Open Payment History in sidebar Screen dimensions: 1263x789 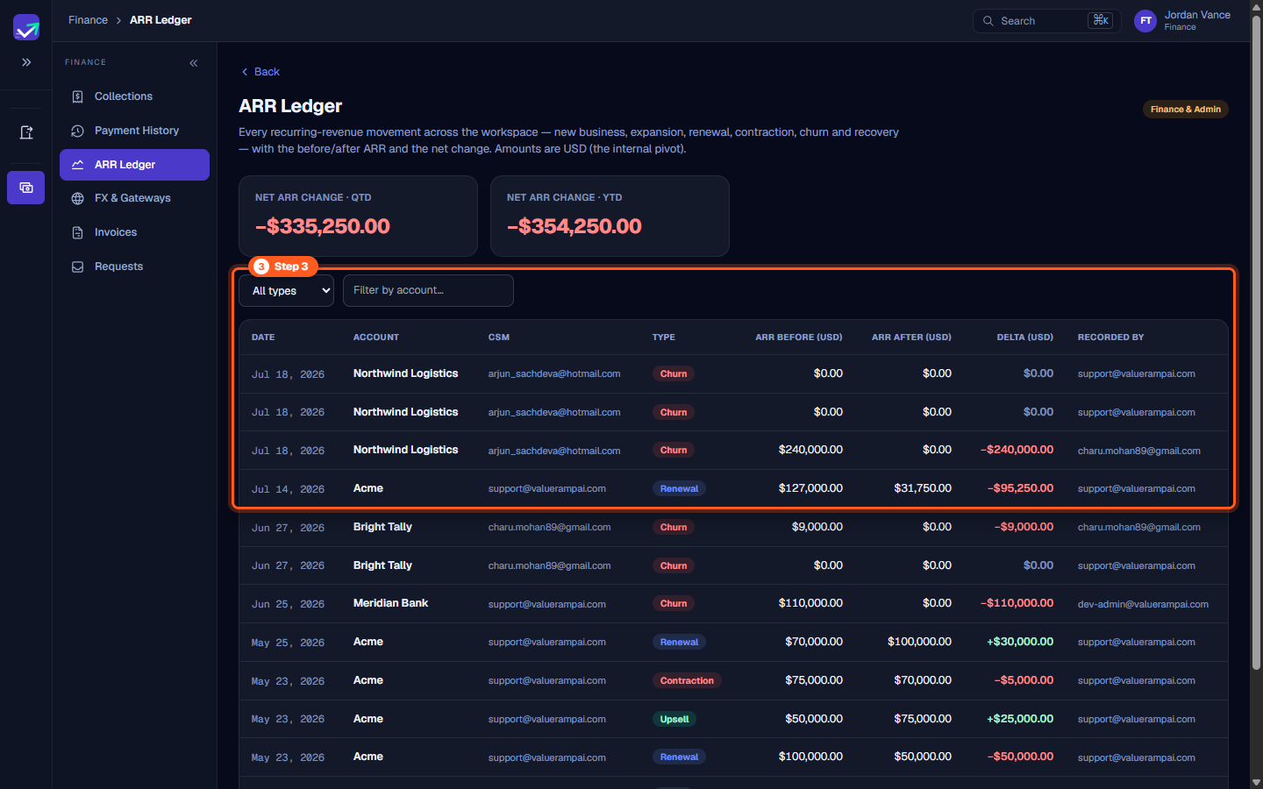pyautogui.click(x=134, y=131)
